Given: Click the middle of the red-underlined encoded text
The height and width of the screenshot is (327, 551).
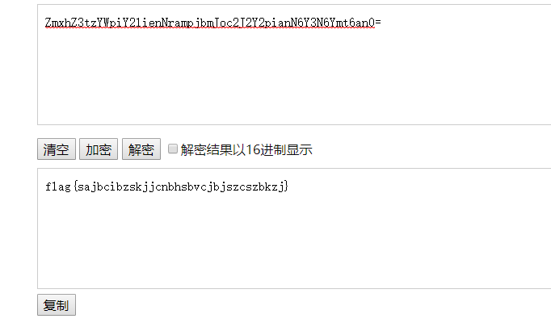Looking at the screenshot, I should click(210, 23).
